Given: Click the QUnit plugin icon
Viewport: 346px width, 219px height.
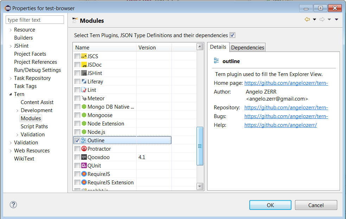Looking at the screenshot, I should click(83, 165).
